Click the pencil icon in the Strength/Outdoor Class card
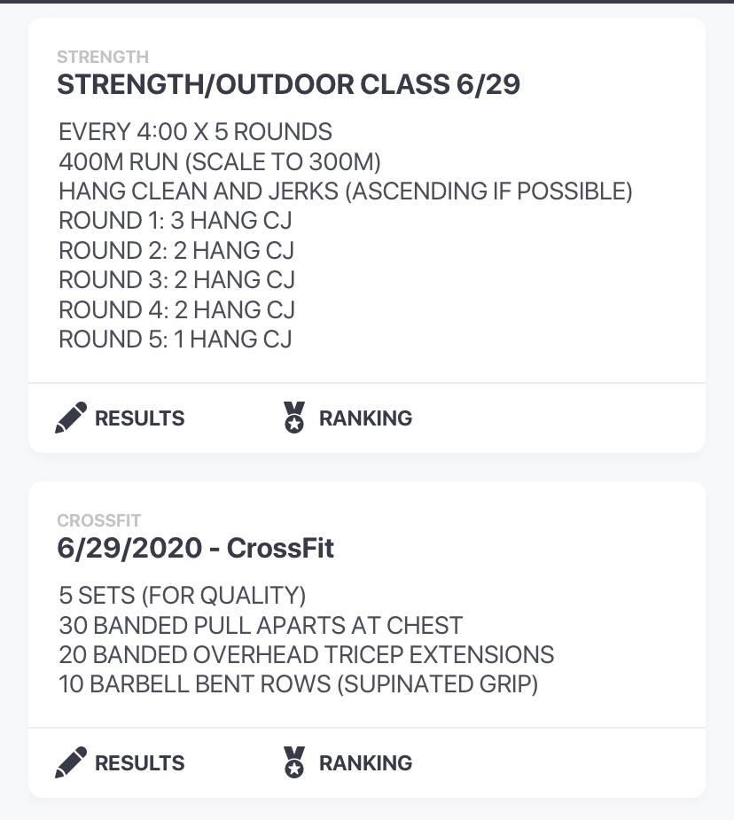Screen dimensions: 734x820 (x=71, y=418)
